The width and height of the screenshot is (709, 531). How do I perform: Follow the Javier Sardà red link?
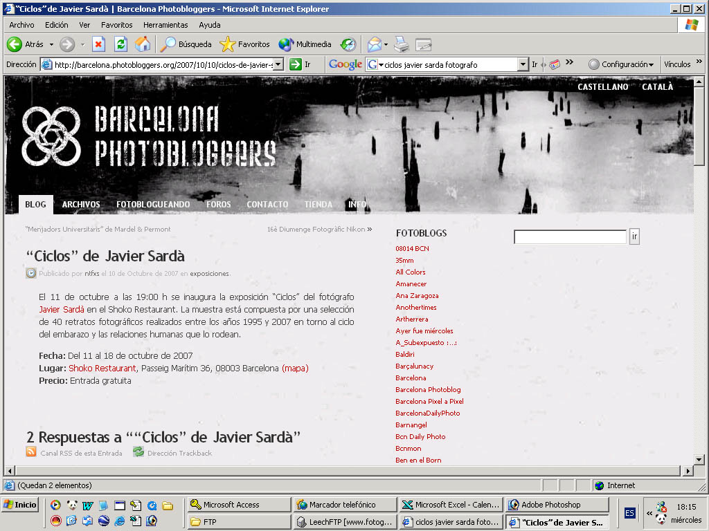click(62, 309)
